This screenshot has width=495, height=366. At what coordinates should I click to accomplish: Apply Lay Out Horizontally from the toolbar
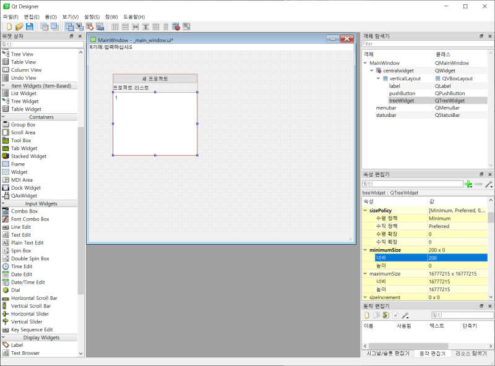point(115,27)
